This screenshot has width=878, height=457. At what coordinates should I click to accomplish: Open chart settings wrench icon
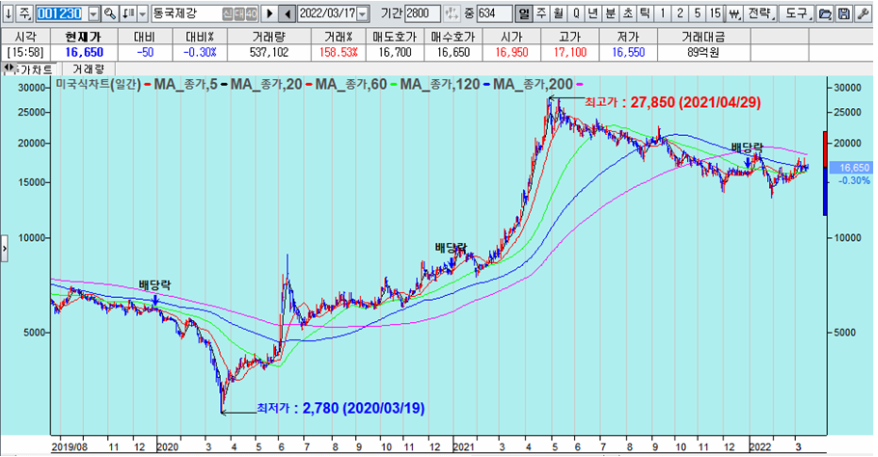862,14
